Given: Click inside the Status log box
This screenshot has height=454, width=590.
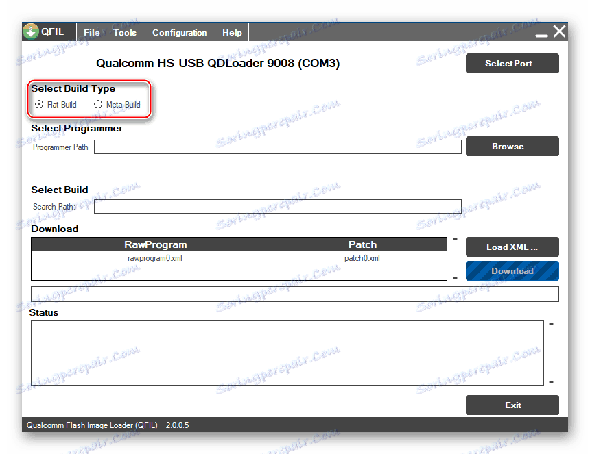Looking at the screenshot, I should pyautogui.click(x=287, y=353).
